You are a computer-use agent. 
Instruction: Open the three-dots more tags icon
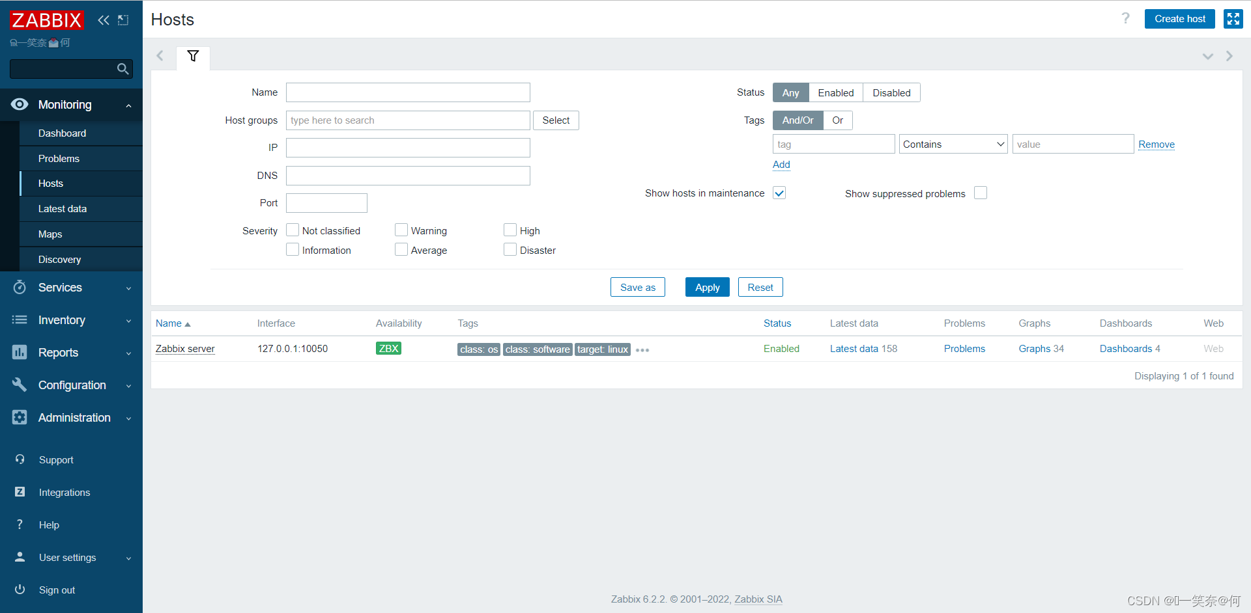coord(642,350)
